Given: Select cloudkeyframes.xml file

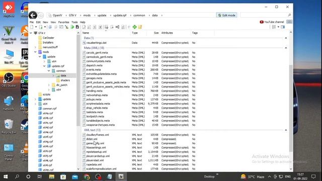Looking at the screenshot, I should pos(98,135).
